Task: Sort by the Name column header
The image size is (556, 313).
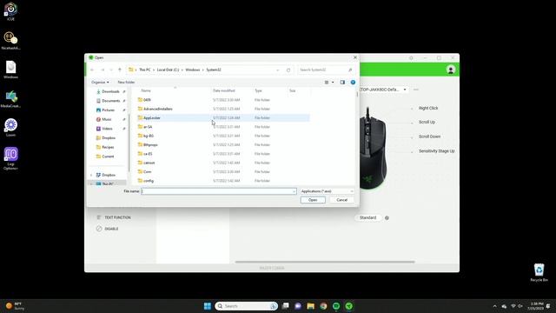Action: (x=146, y=90)
